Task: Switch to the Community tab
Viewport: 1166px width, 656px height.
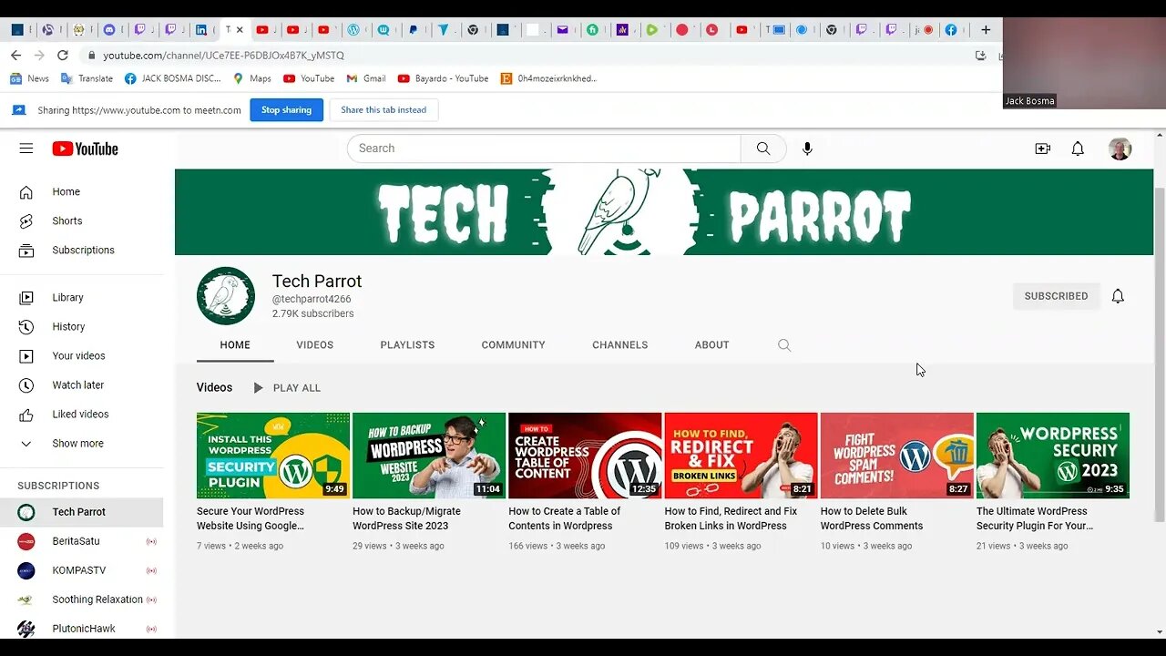Action: tap(513, 345)
